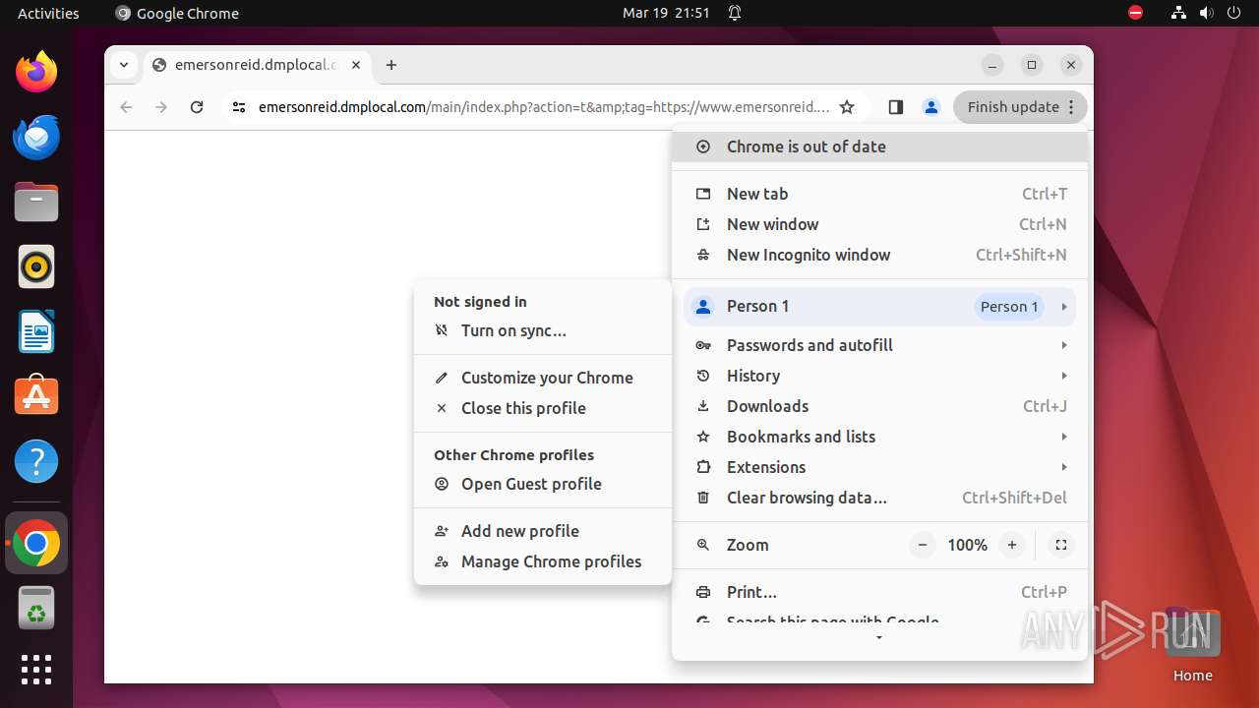Open Manage Chrome profiles
Viewport: 1259px width, 708px height.
(x=543, y=561)
